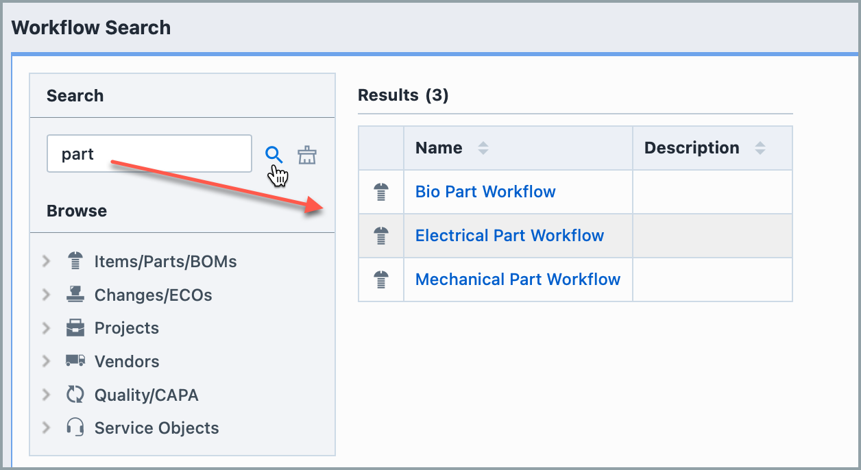This screenshot has height=470, width=861.
Task: Click the briefcase icon for Projects
Action: pyautogui.click(x=75, y=327)
